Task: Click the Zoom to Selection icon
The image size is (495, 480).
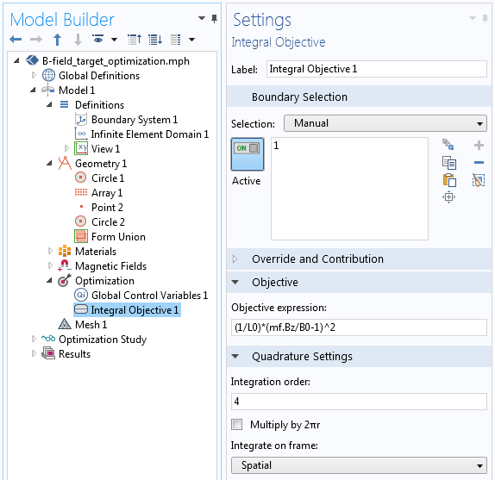Action: pyautogui.click(x=449, y=197)
